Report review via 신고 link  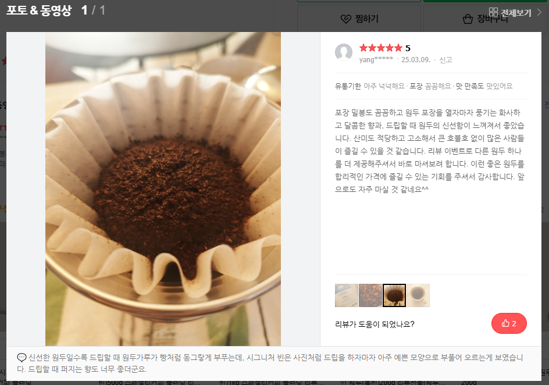click(x=445, y=60)
